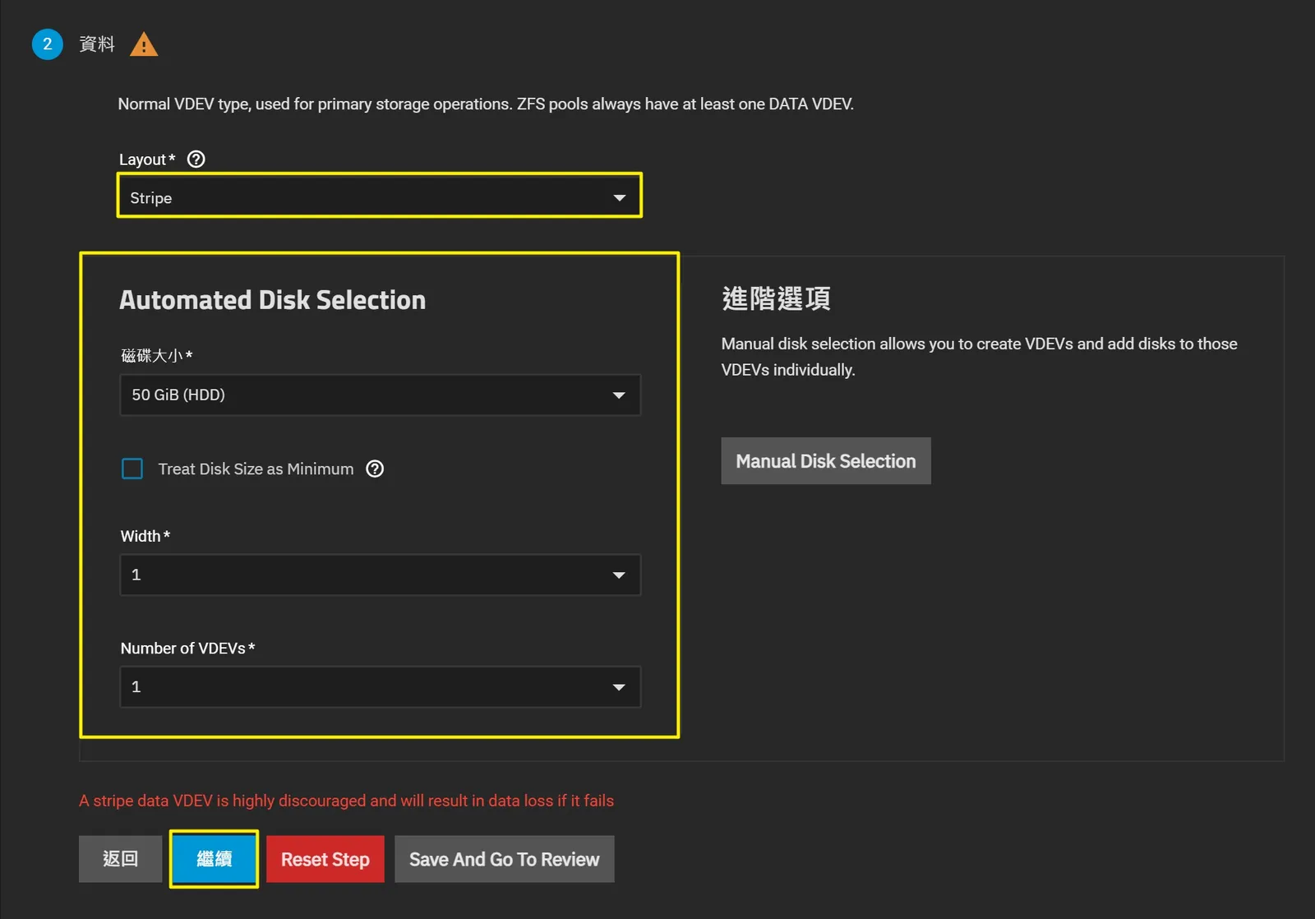This screenshot has height=919, width=1315.
Task: Click the Manual Disk Selection button
Action: [826, 461]
